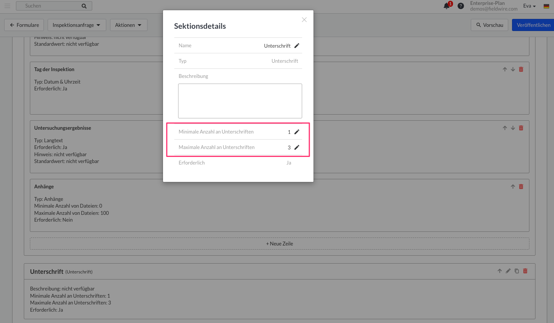
Task: Open the Aktionen dropdown menu
Action: pyautogui.click(x=129, y=25)
